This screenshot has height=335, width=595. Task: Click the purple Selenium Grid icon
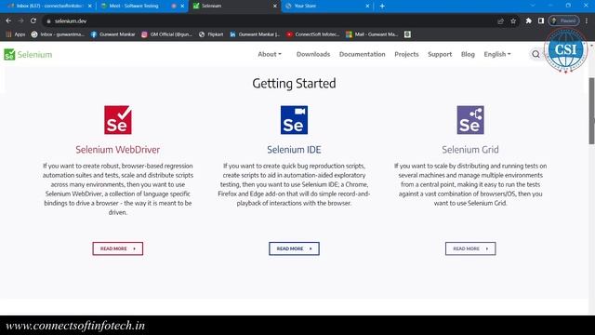[x=470, y=120]
